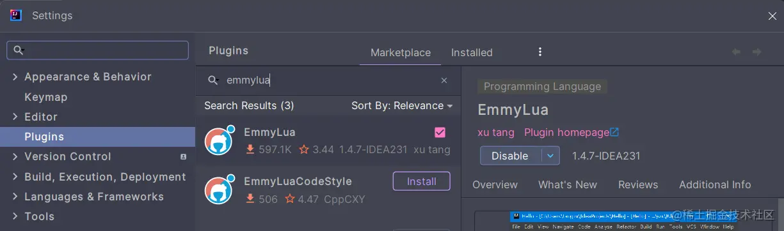Select the EmmyLua search result name
This screenshot has height=231, width=784.
[x=269, y=132]
